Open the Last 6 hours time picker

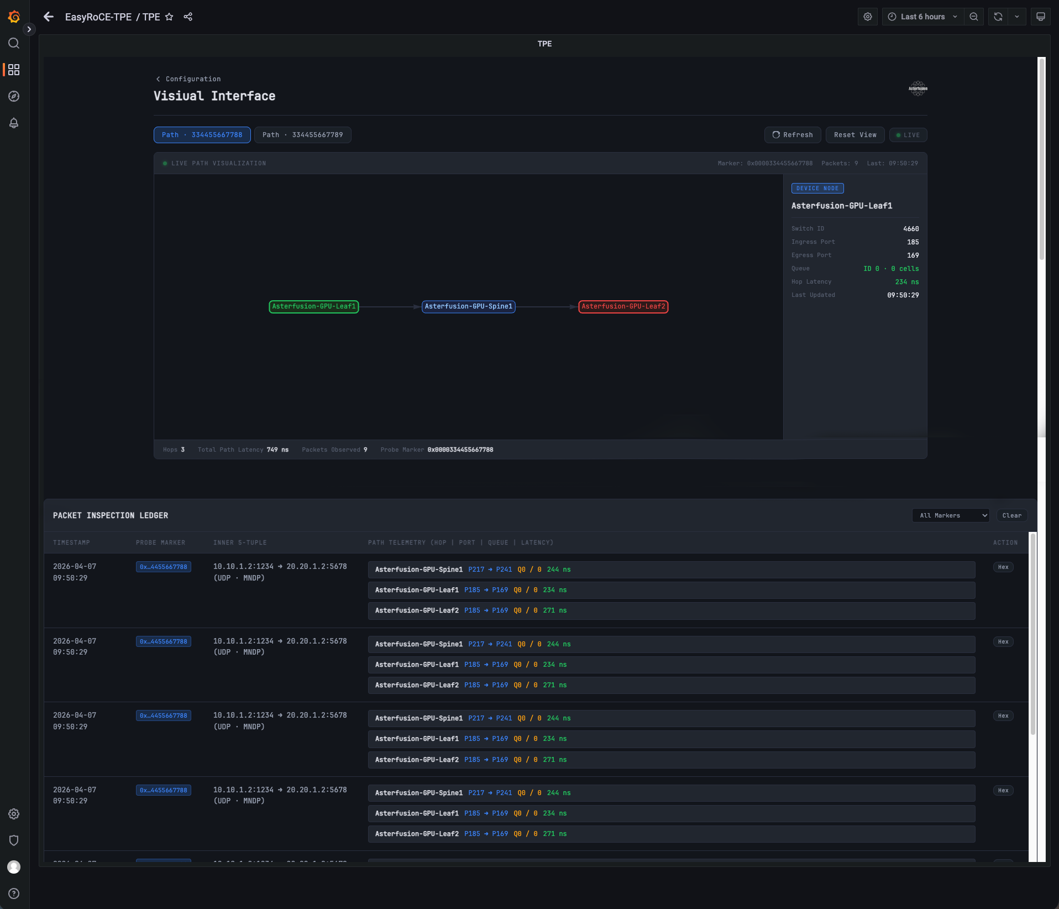pos(922,17)
